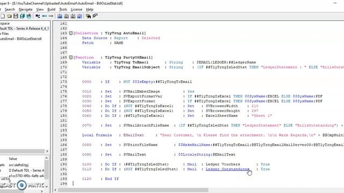The height and width of the screenshot is (193, 344).
Task: Click the Selected value on line 164
Action: 150,38
